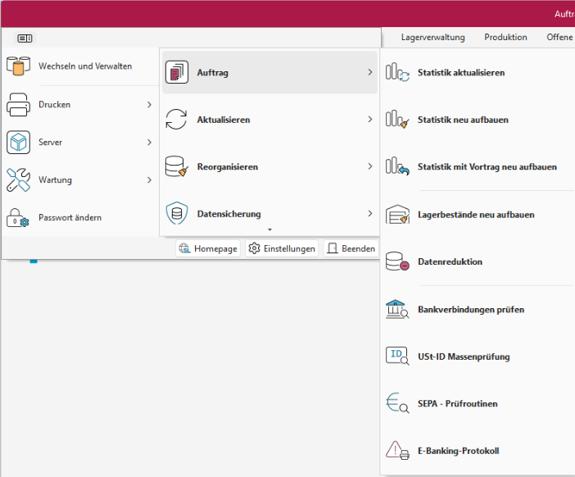Expand the Drucken submenu arrow
This screenshot has height=477, width=575.
point(149,105)
